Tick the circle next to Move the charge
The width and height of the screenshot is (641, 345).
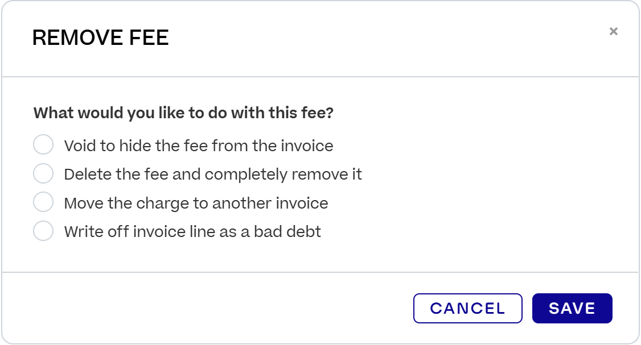pyautogui.click(x=43, y=202)
